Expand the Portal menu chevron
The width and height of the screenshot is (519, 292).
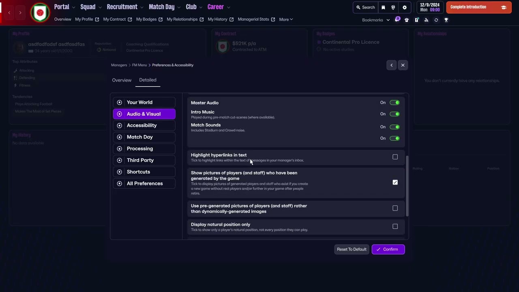tap(73, 7)
